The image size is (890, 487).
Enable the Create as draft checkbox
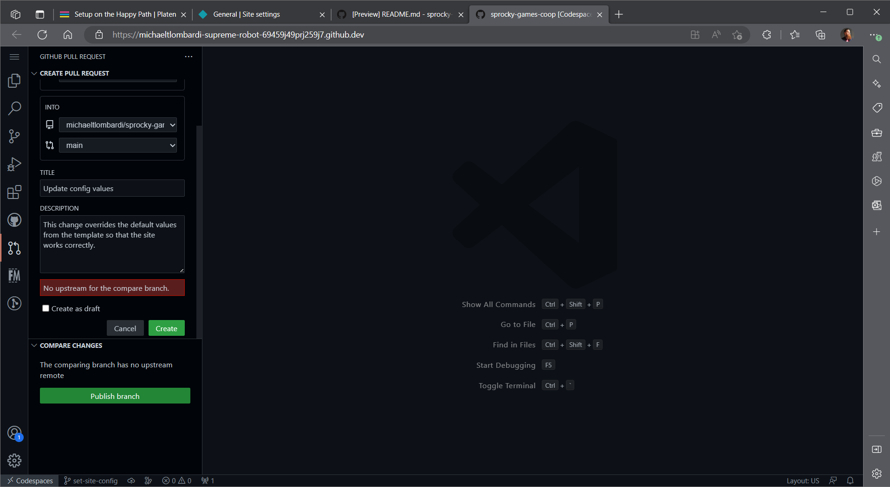point(45,308)
